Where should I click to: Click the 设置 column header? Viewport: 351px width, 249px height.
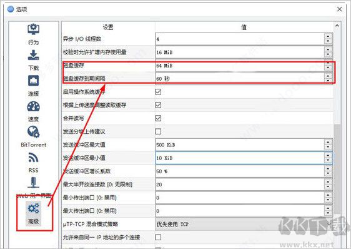[x=108, y=27]
